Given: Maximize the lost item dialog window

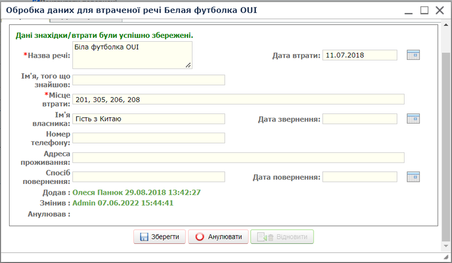Looking at the screenshot, I should click(x=424, y=10).
